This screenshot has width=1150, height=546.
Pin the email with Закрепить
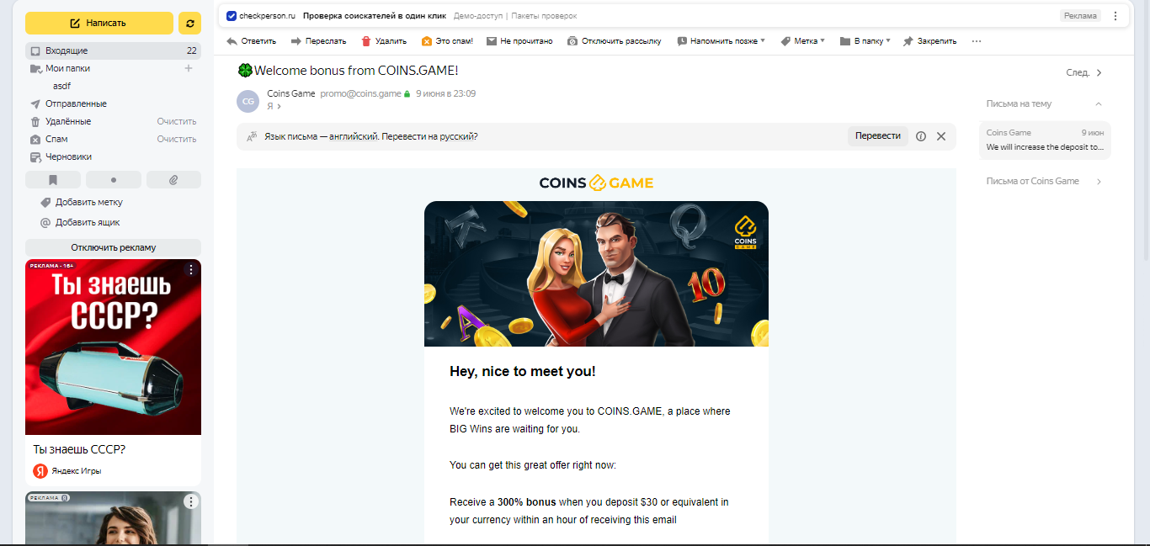click(929, 40)
